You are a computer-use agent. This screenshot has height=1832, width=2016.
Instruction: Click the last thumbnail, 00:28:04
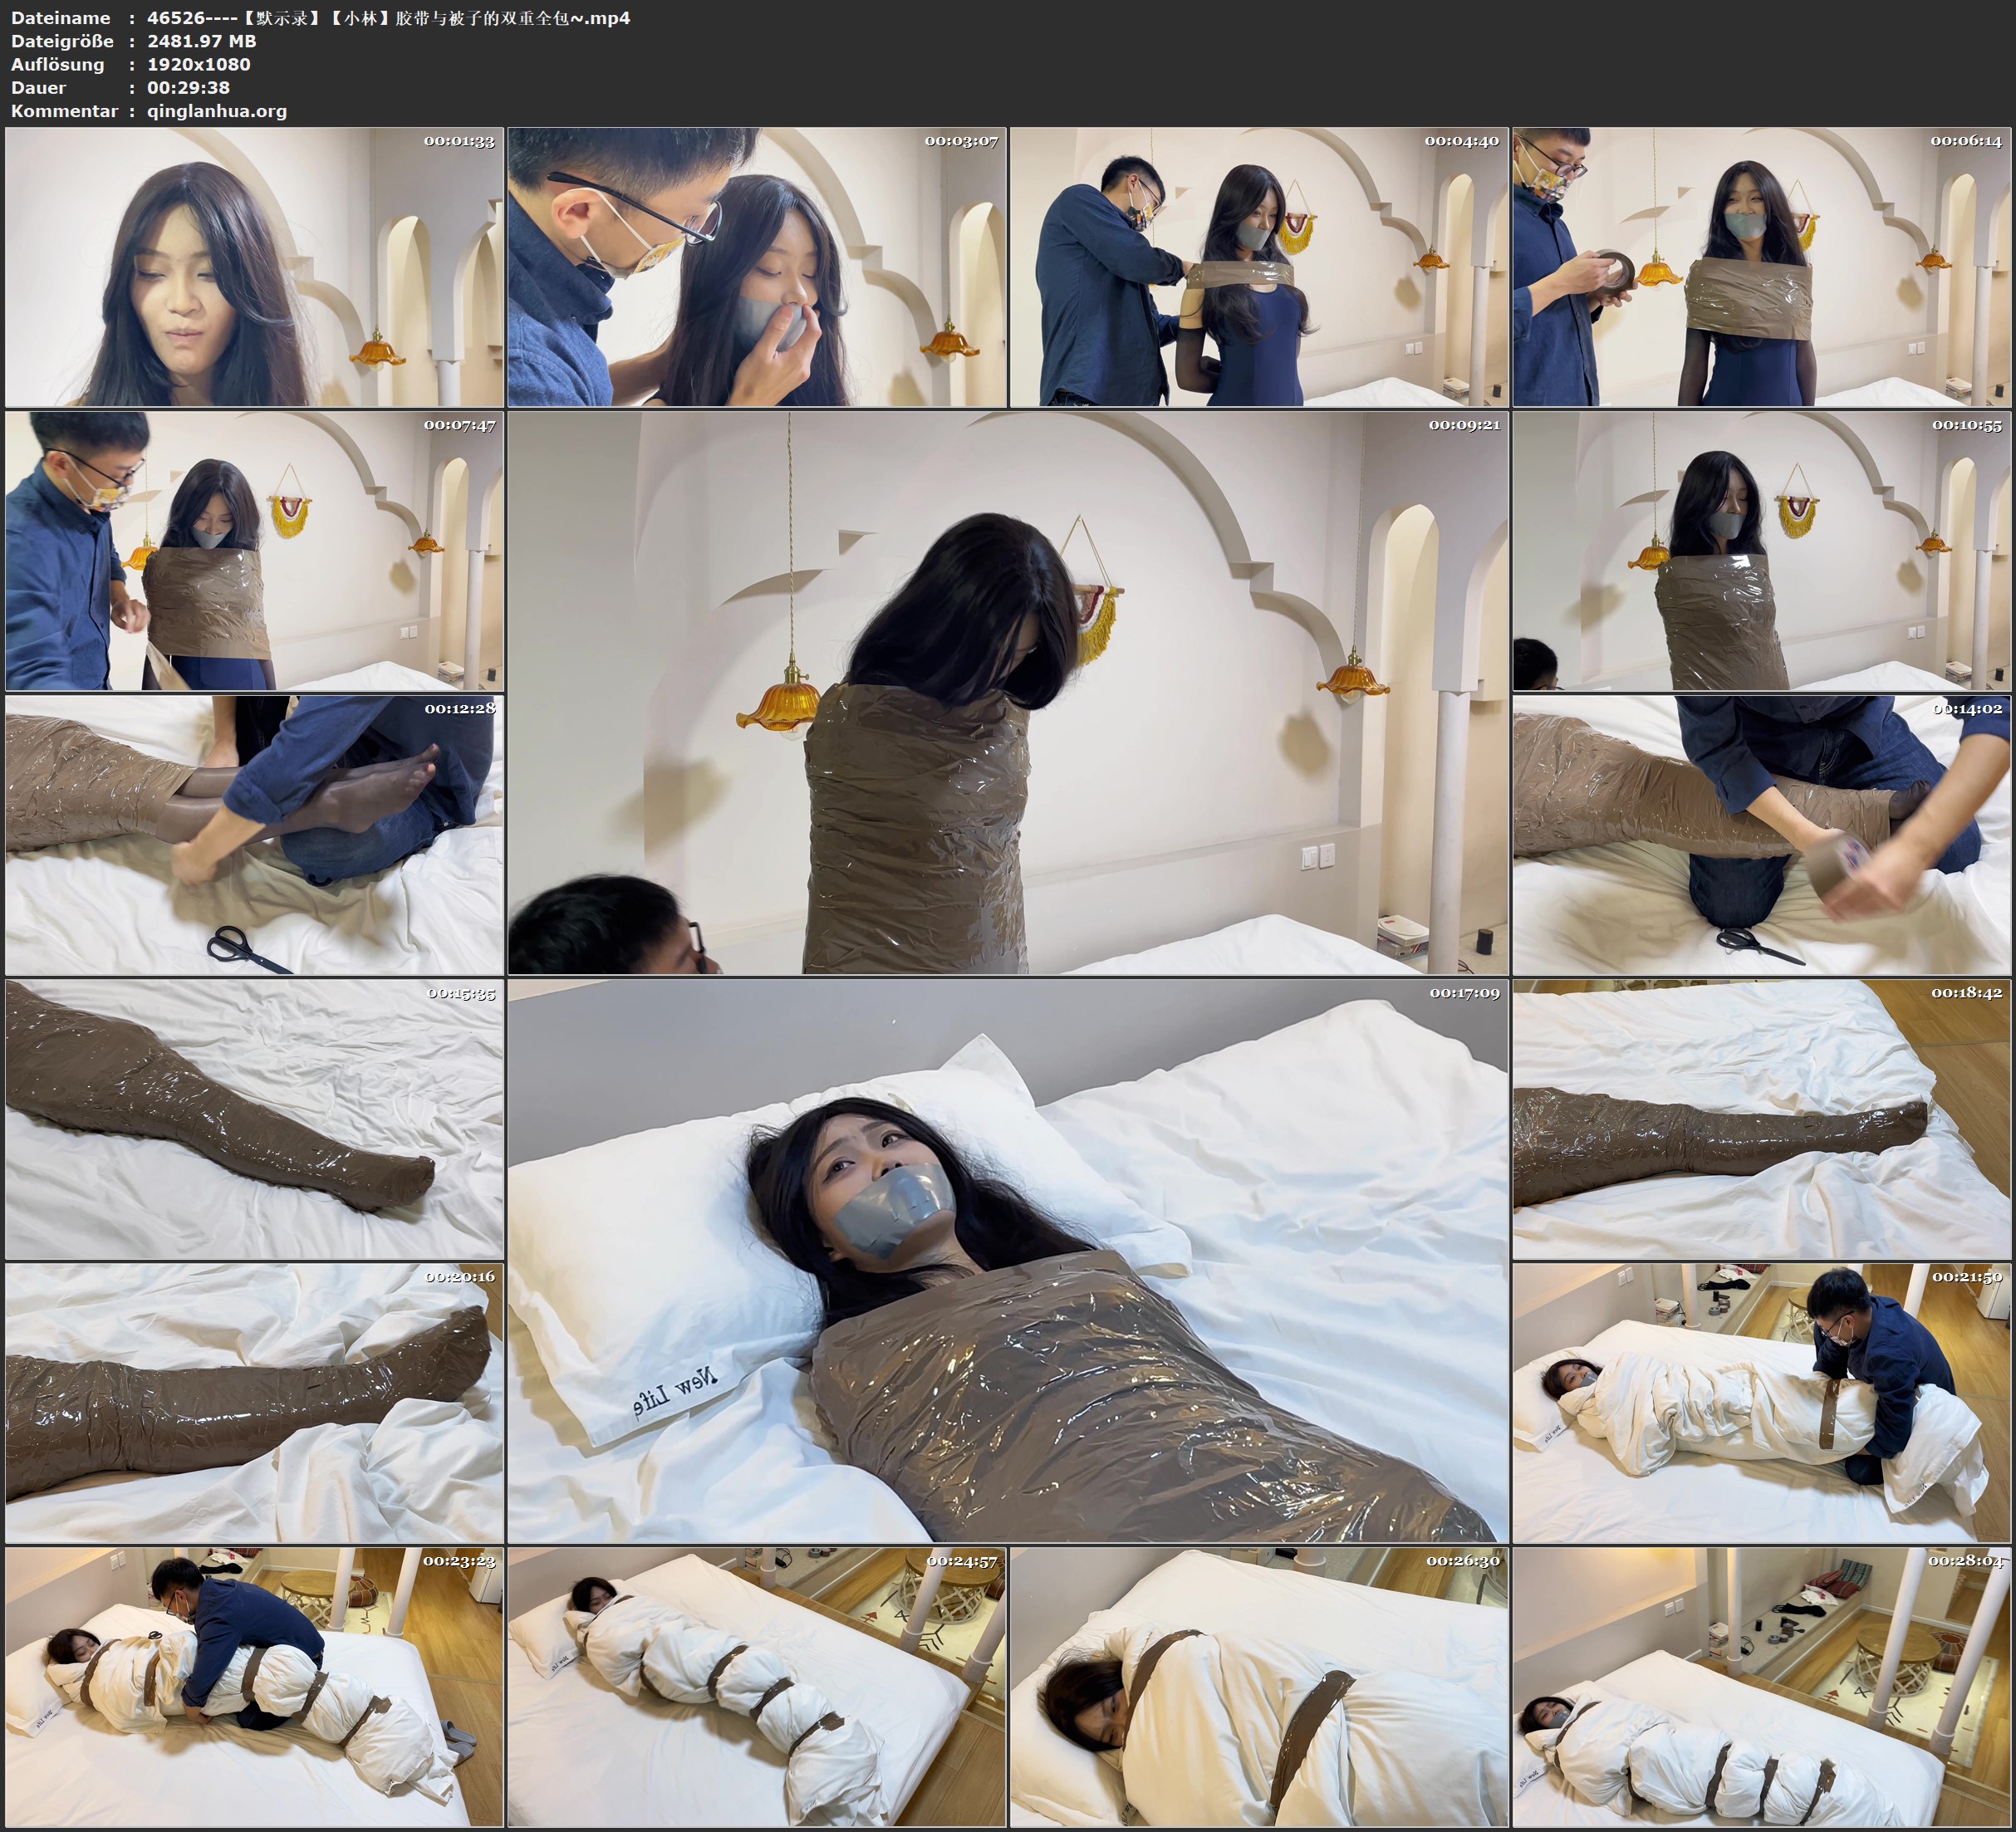coord(1762,1687)
